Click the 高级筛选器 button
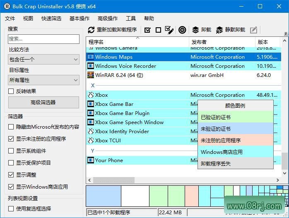Image resolution: width=289 pixels, height=218 pixels. tap(44, 102)
